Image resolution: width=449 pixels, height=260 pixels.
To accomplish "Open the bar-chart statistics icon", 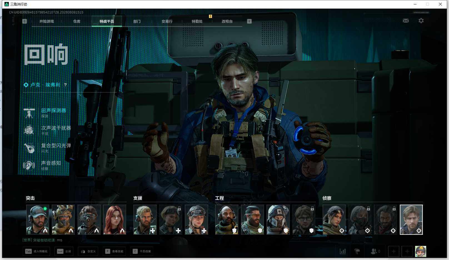I will pos(343,251).
